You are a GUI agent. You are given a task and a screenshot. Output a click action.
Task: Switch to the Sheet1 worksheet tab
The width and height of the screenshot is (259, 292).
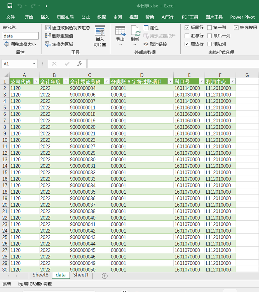(x=81, y=275)
